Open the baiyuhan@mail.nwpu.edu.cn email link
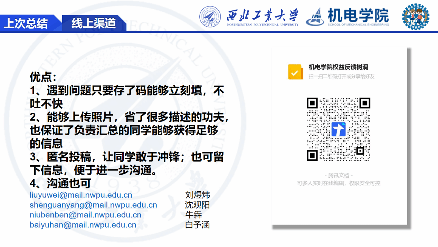438x247 pixels. [x=83, y=225]
